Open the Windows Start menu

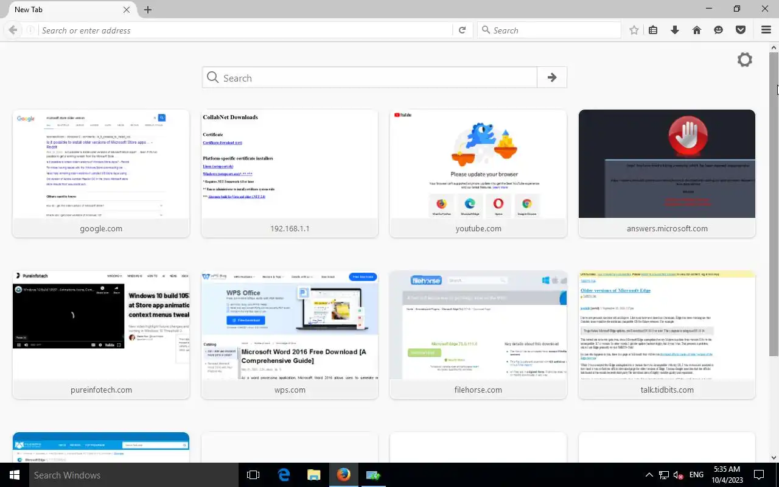[x=15, y=475]
